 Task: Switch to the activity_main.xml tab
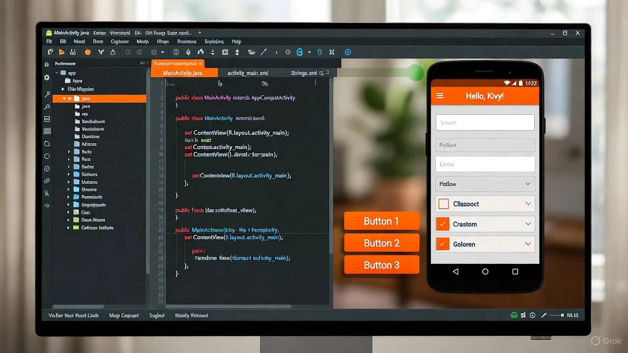[x=247, y=73]
